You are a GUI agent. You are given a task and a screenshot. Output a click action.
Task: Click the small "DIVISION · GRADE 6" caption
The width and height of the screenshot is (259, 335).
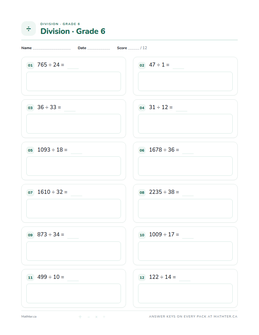pyautogui.click(x=60, y=24)
